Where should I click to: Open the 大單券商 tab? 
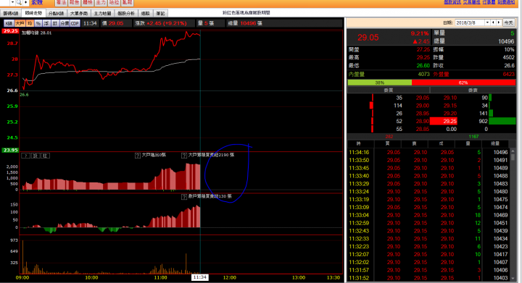(x=79, y=13)
